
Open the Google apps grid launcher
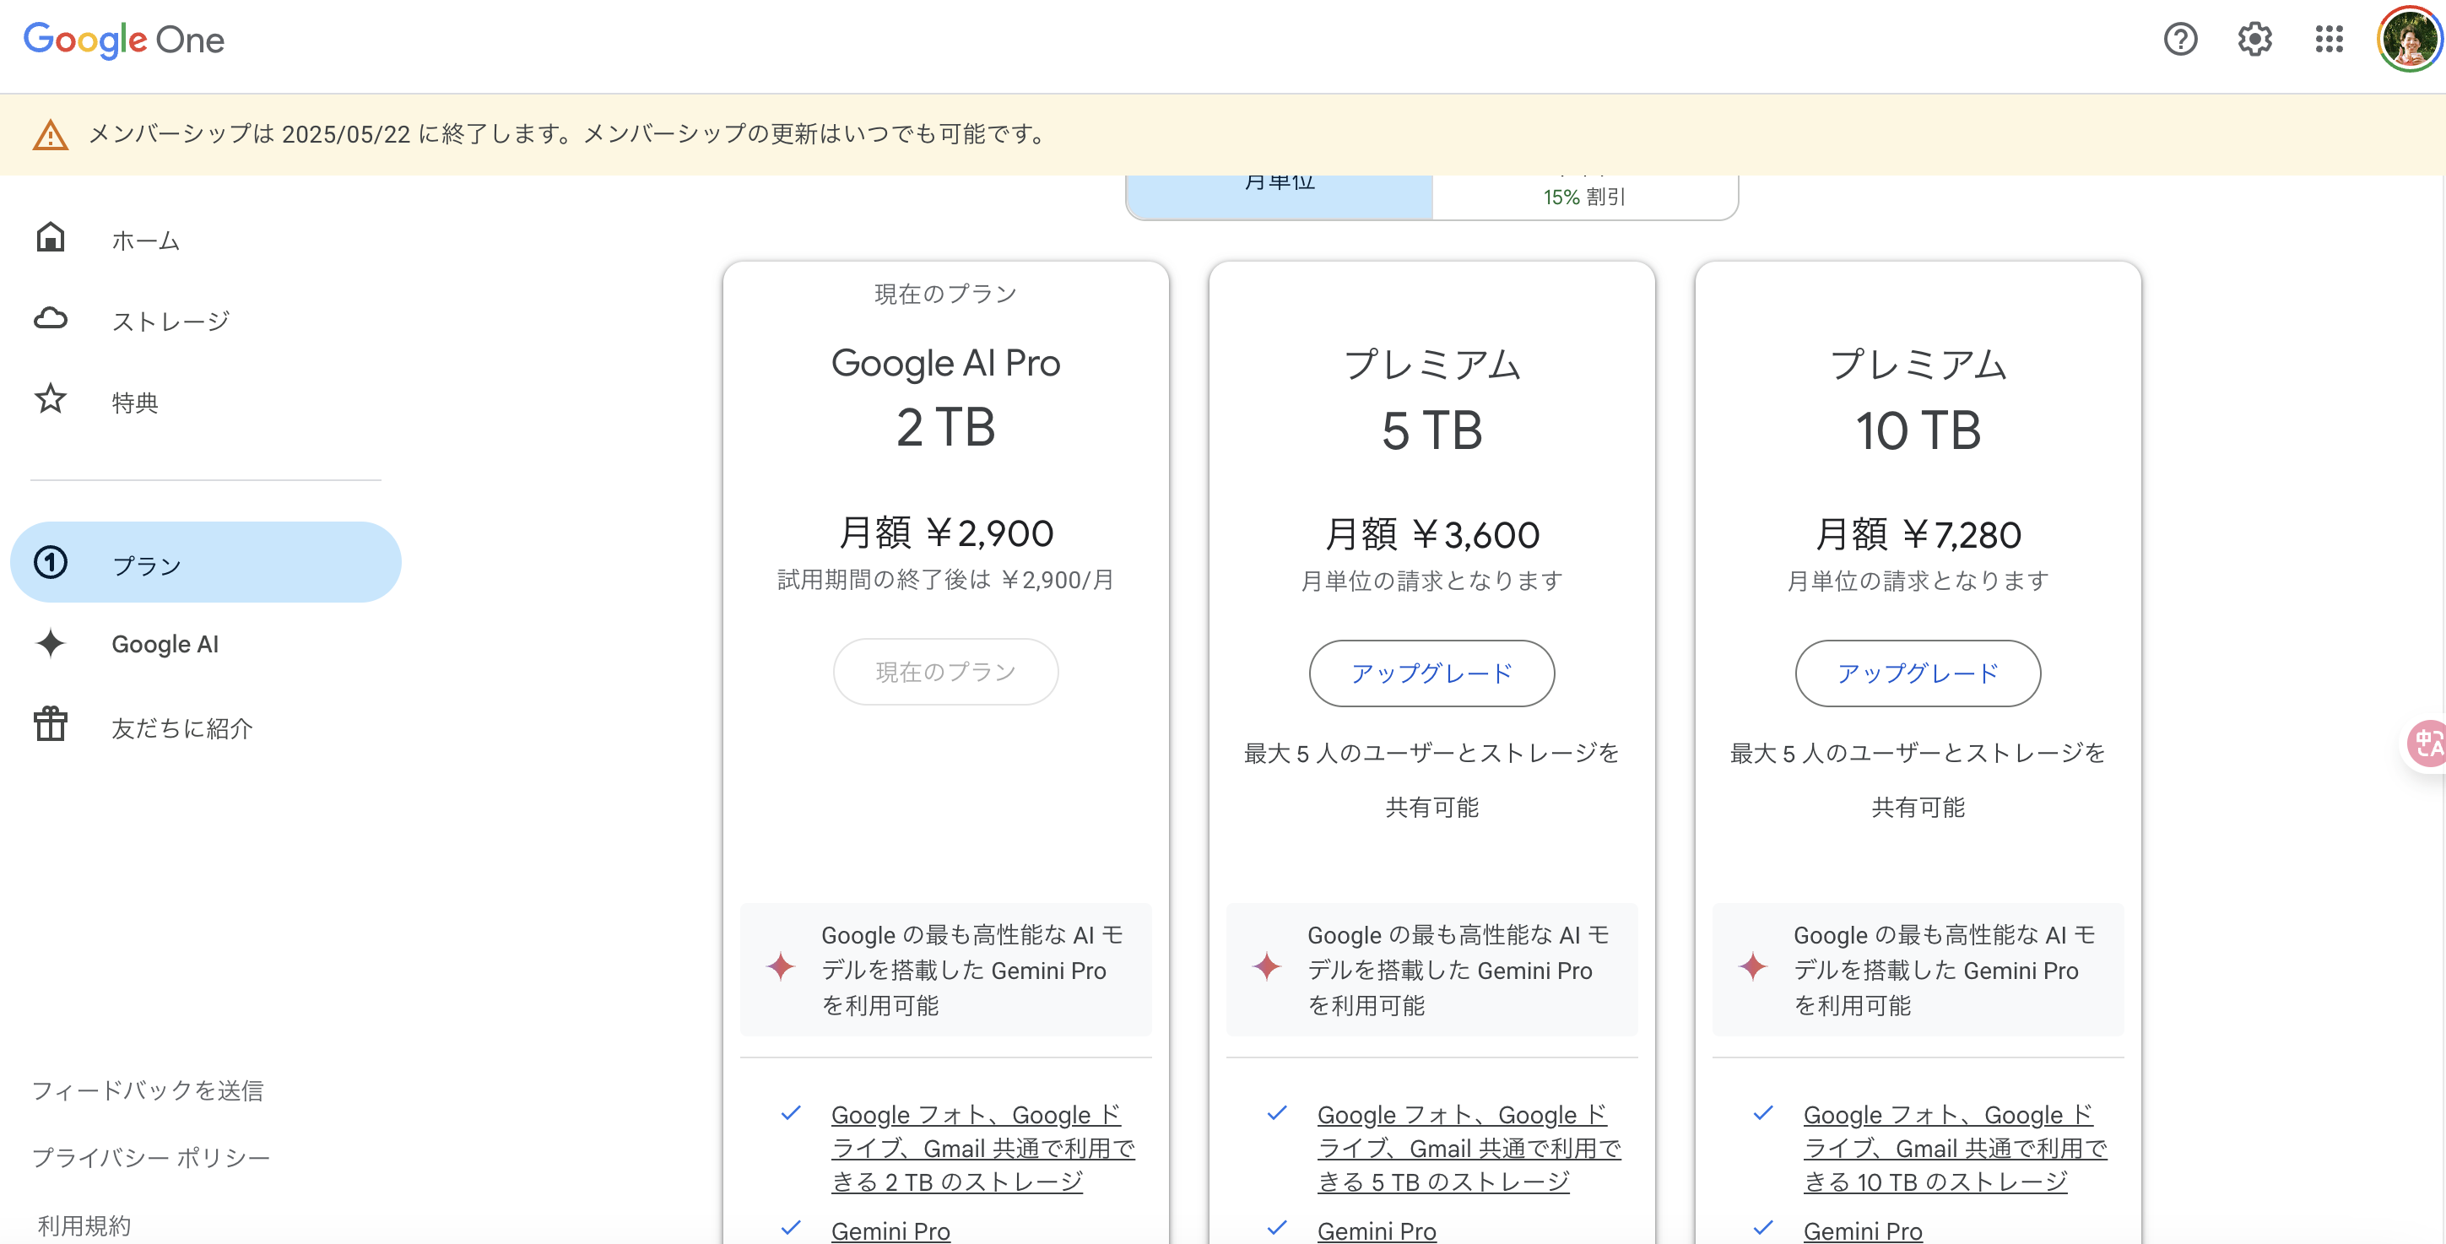click(2328, 39)
